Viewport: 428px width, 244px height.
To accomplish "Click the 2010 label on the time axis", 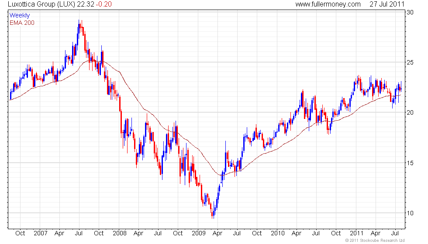I will click(x=278, y=233).
